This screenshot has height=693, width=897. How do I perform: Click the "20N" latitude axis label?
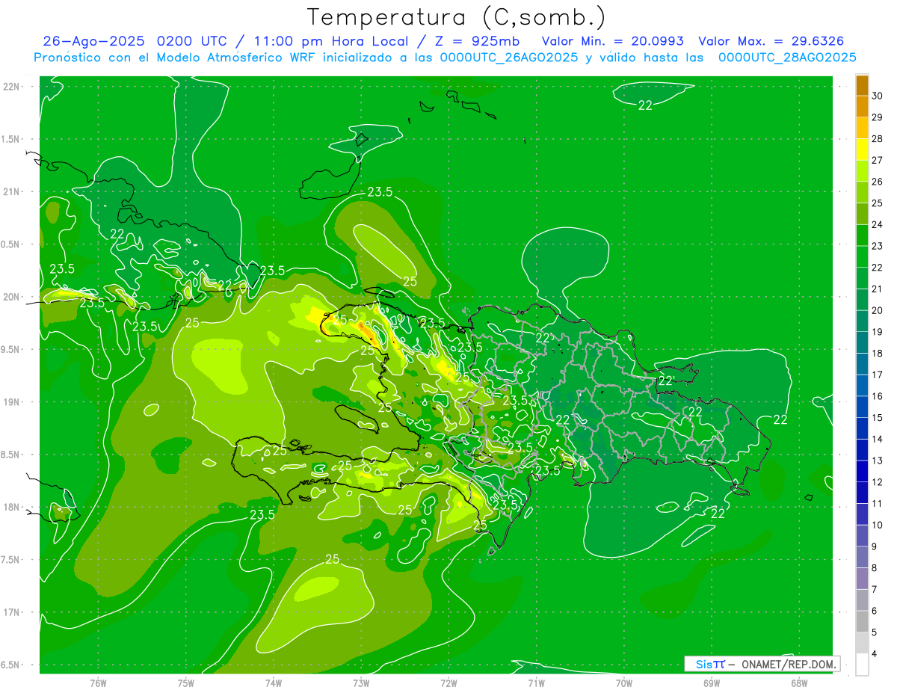point(13,297)
